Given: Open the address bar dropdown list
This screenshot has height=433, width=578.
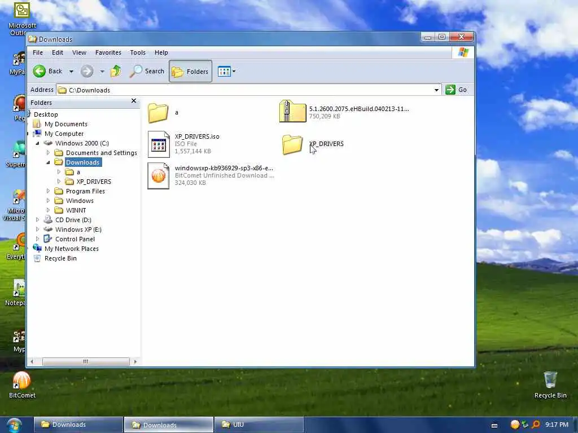Looking at the screenshot, I should pos(436,90).
